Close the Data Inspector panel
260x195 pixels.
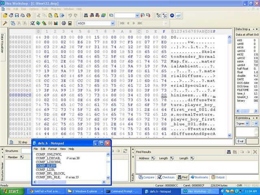257,30
